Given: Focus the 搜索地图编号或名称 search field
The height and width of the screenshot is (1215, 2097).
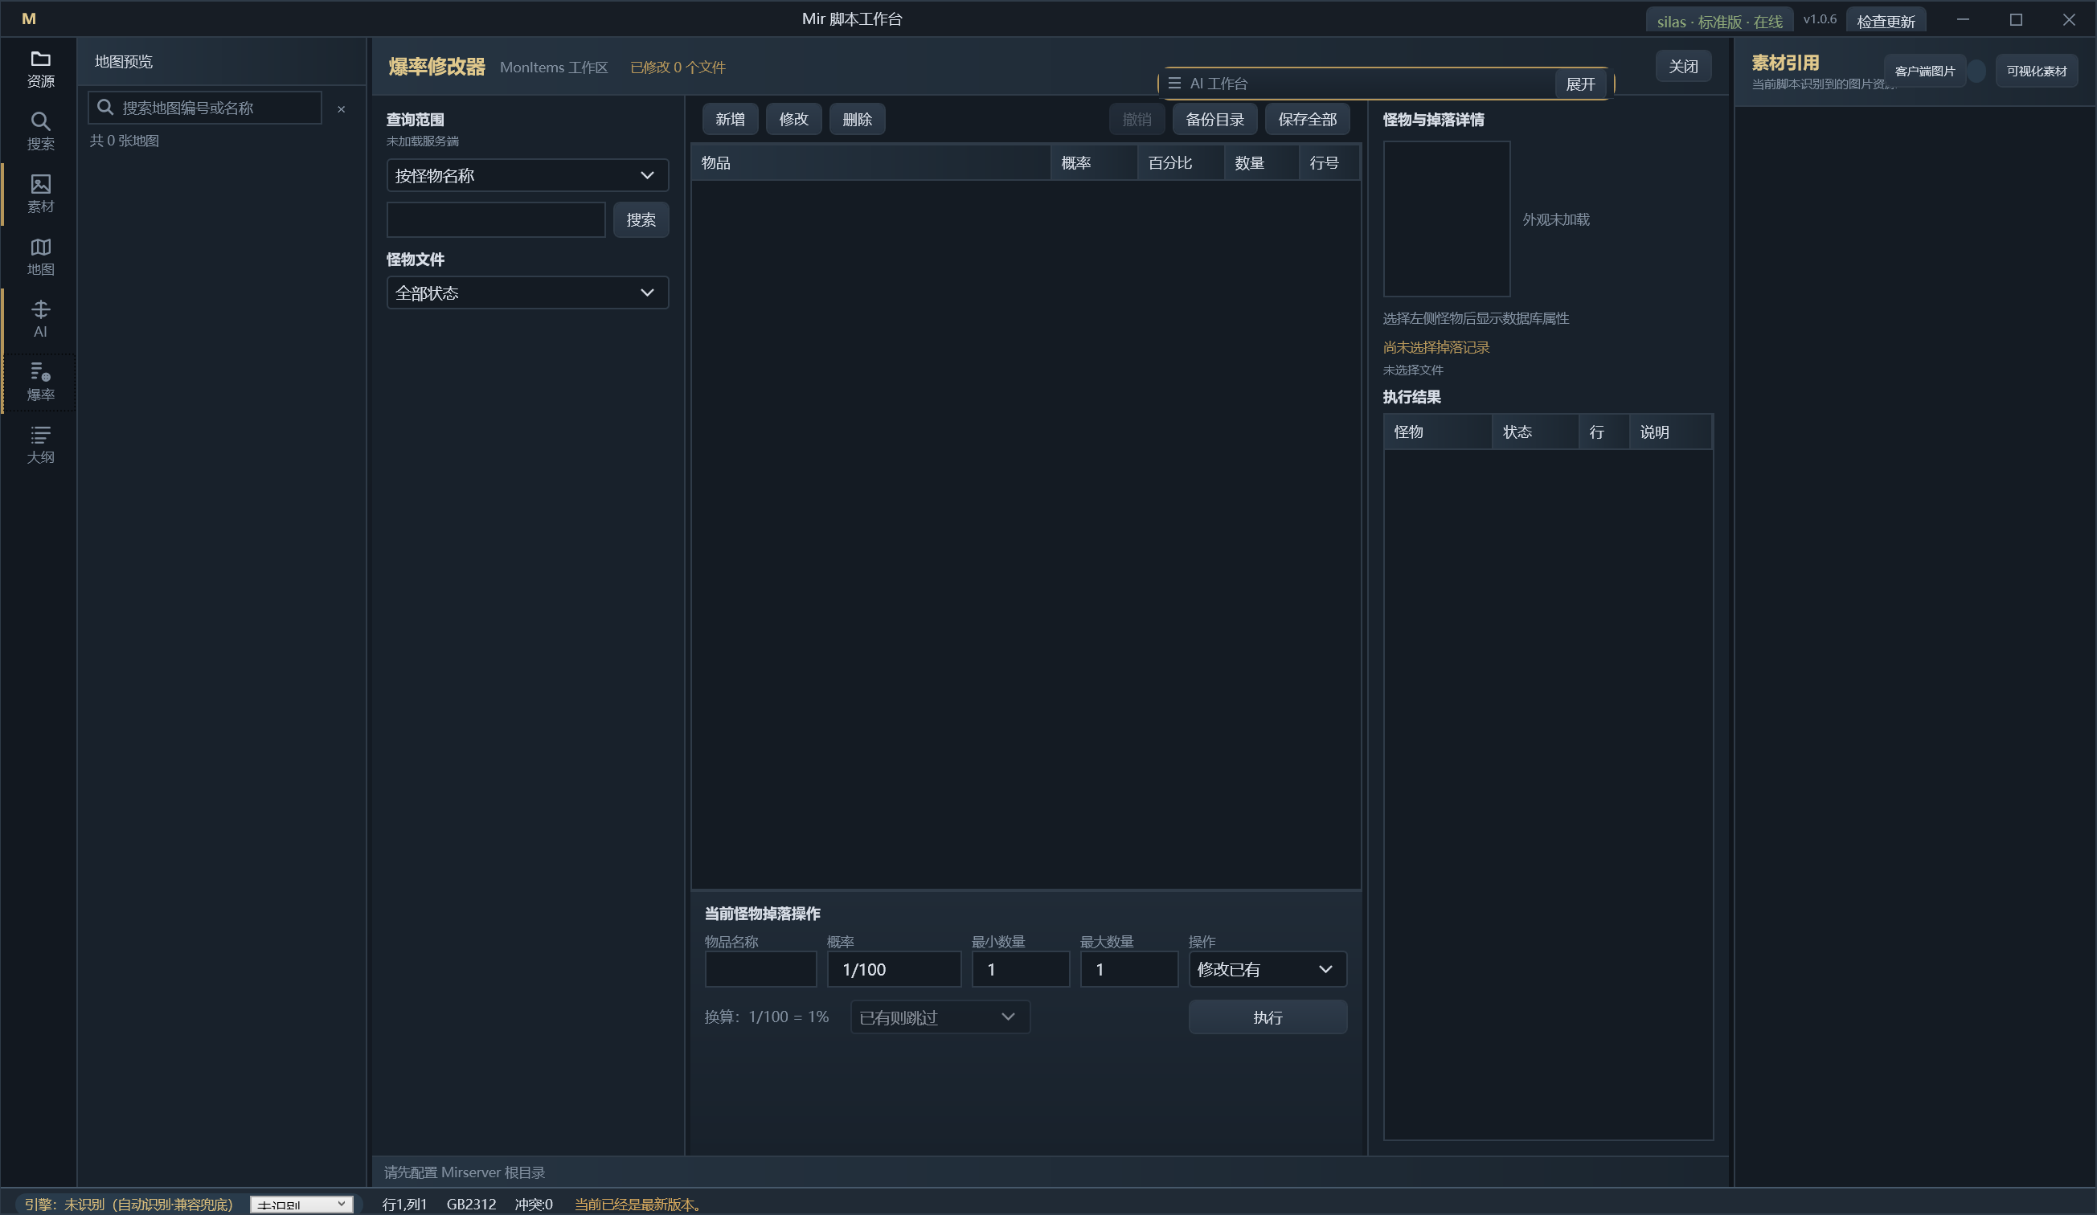Looking at the screenshot, I should [x=205, y=108].
